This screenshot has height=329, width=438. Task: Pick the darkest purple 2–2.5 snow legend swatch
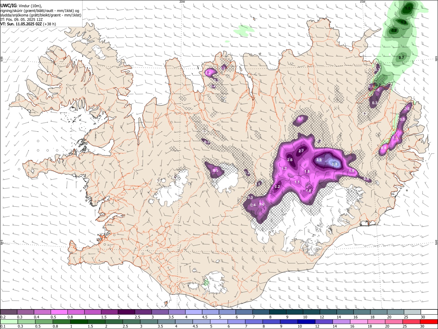point(126,312)
